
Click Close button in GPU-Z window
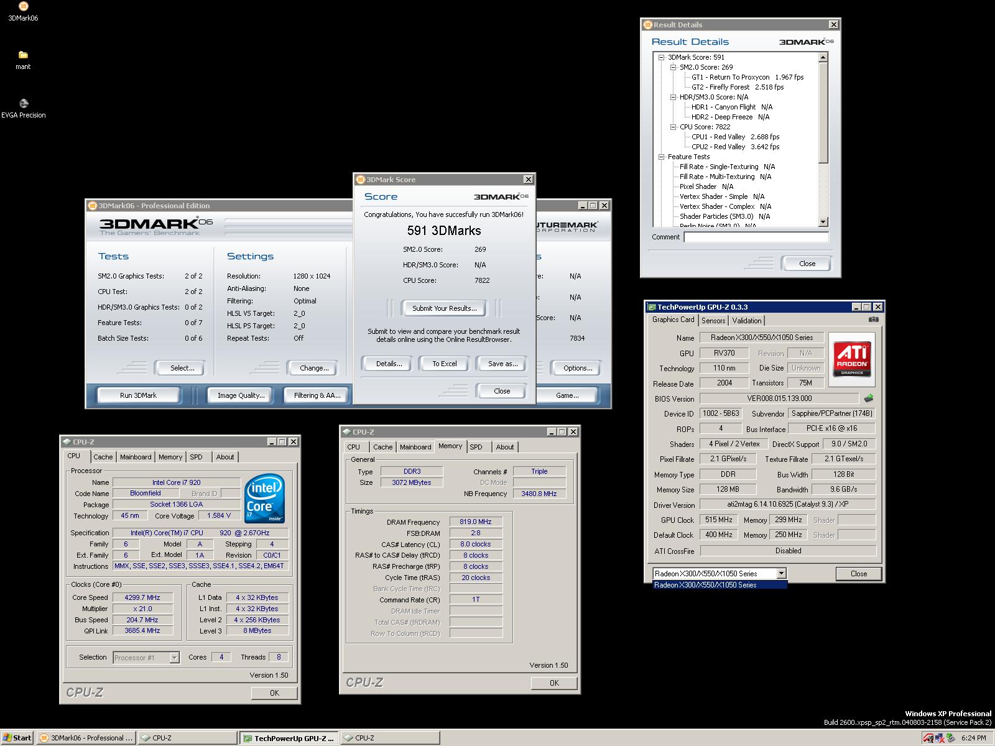[859, 574]
